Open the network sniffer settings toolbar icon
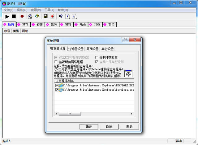 pos(30,16)
